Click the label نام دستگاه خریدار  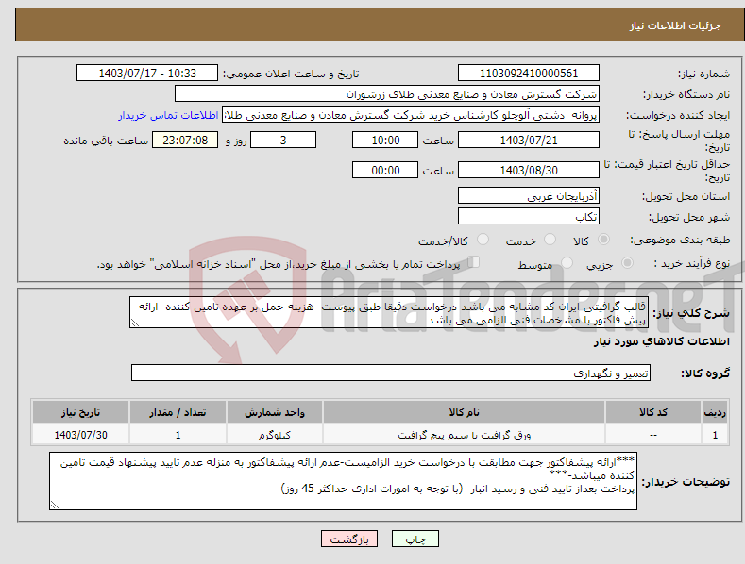click(686, 94)
